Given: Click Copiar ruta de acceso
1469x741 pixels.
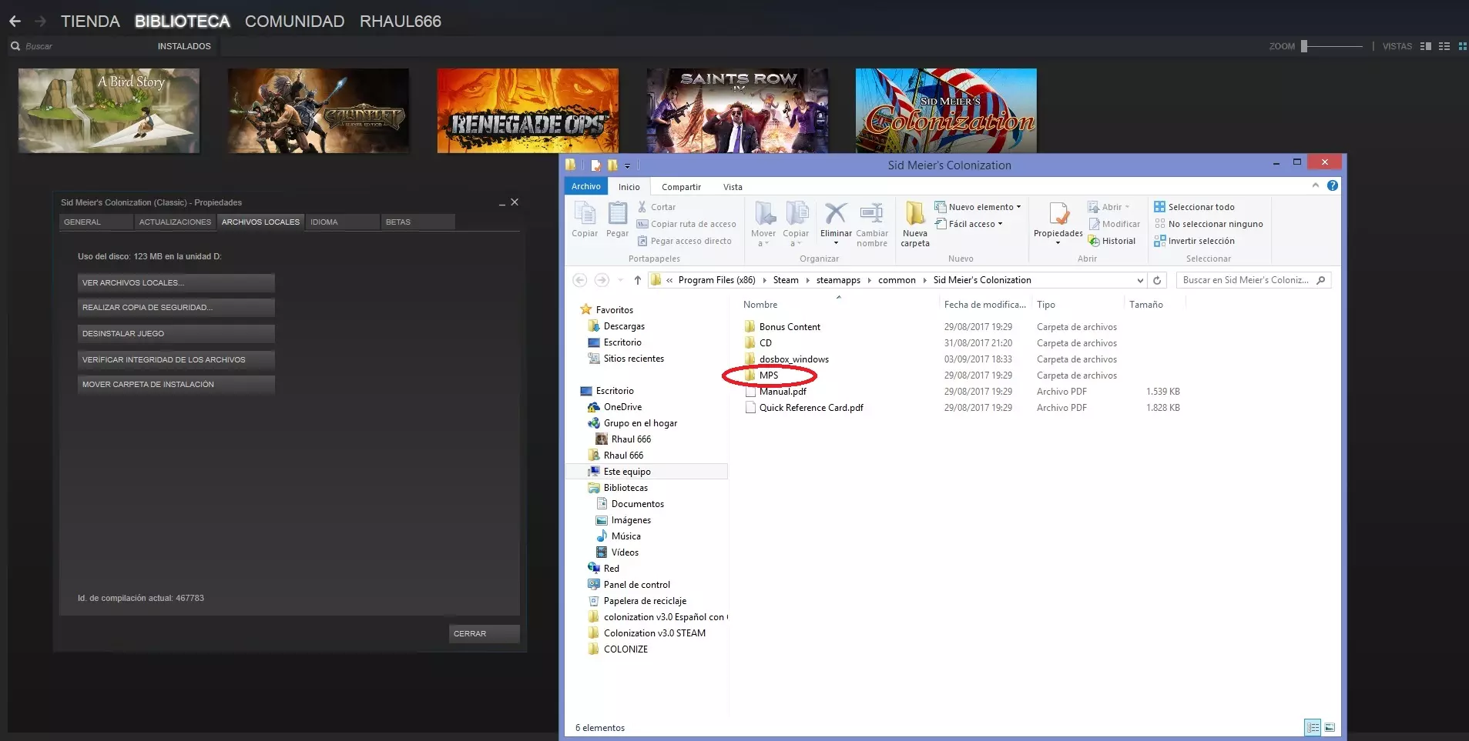Looking at the screenshot, I should click(x=686, y=224).
